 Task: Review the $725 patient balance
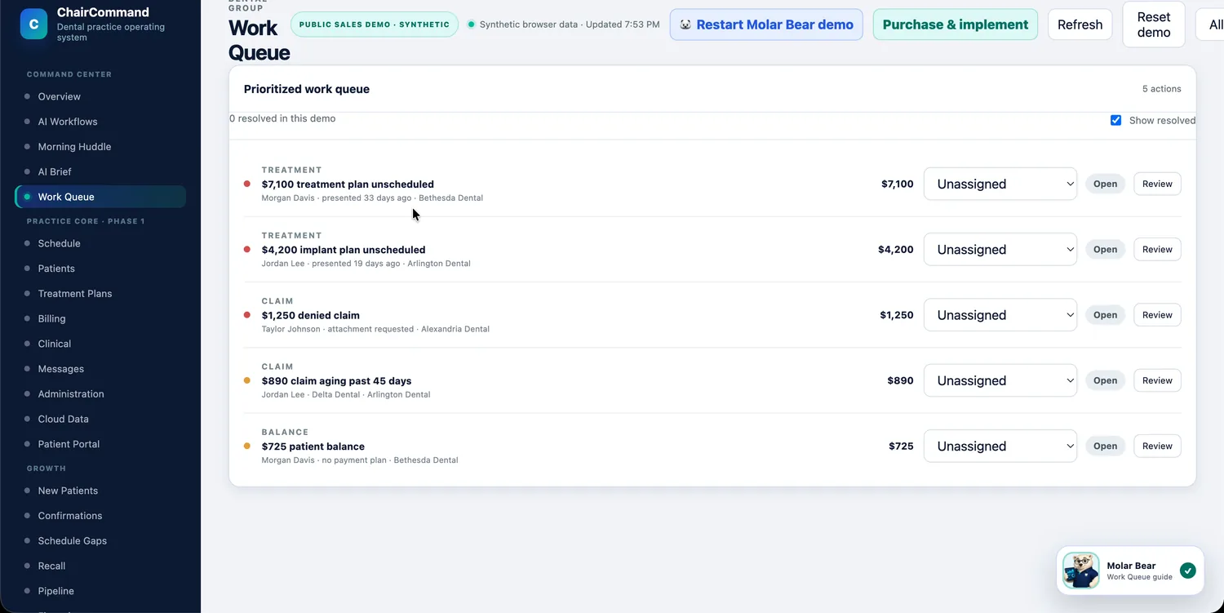(x=1157, y=446)
